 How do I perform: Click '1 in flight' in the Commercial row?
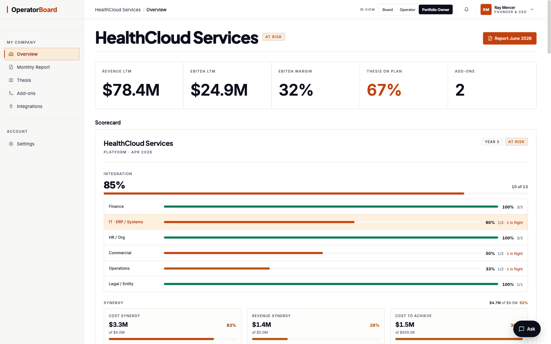pyautogui.click(x=514, y=254)
